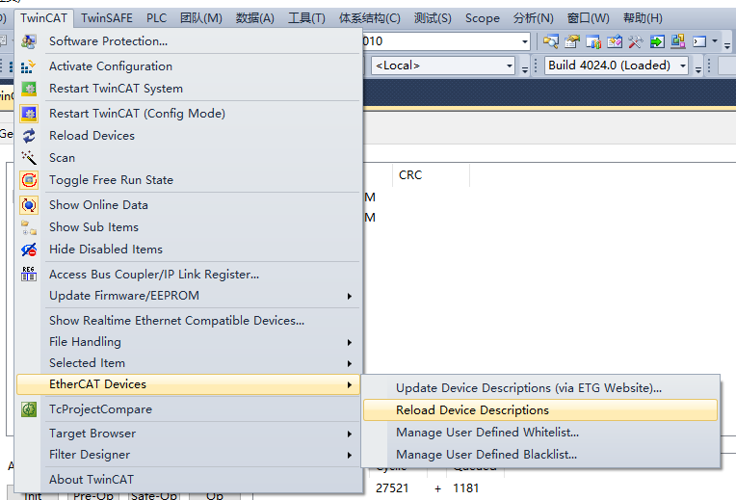Image resolution: width=736 pixels, height=500 pixels.
Task: Click the green Restart TwinCAT System icon
Action: (x=29, y=89)
